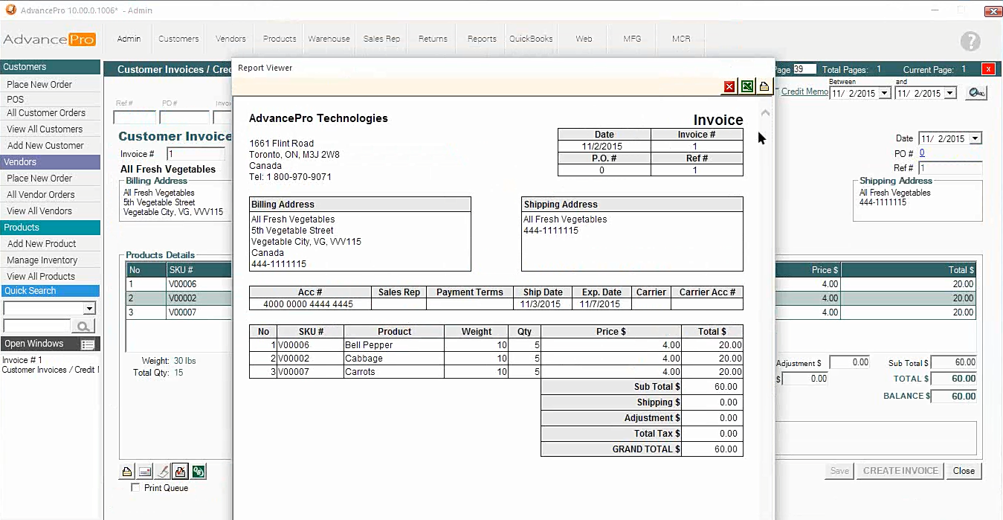This screenshot has width=1003, height=520.
Task: Open the invoice Date dropdown
Action: point(975,138)
